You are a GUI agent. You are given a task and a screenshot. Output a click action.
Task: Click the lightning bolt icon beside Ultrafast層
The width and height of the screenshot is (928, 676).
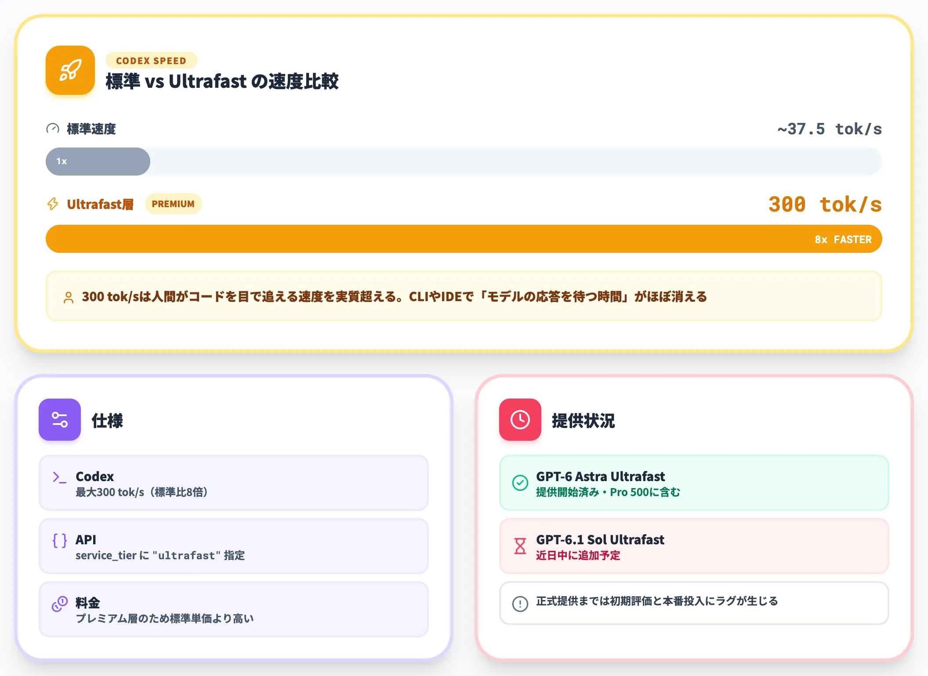point(53,204)
